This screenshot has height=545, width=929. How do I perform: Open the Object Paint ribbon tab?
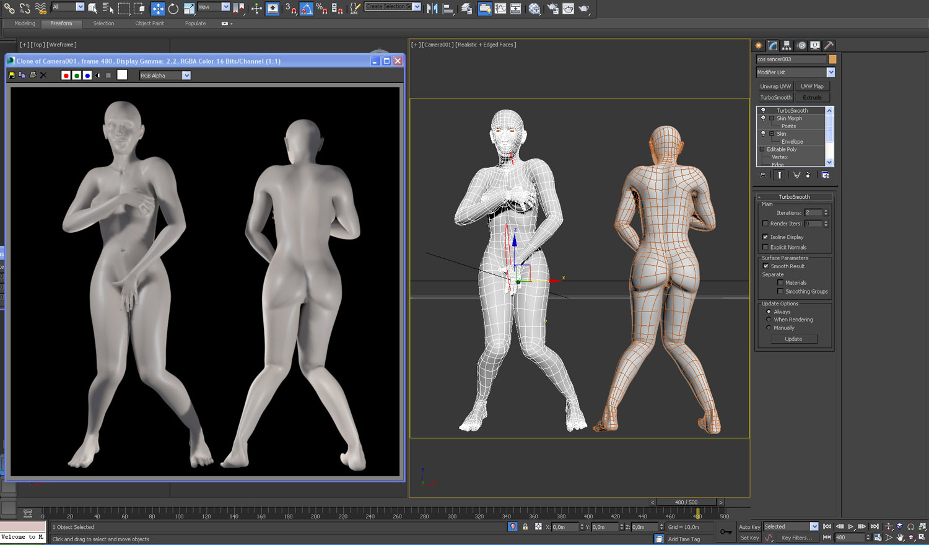(149, 24)
